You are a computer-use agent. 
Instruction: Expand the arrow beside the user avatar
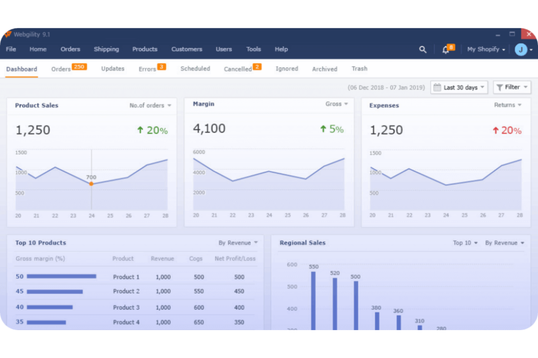(x=531, y=50)
